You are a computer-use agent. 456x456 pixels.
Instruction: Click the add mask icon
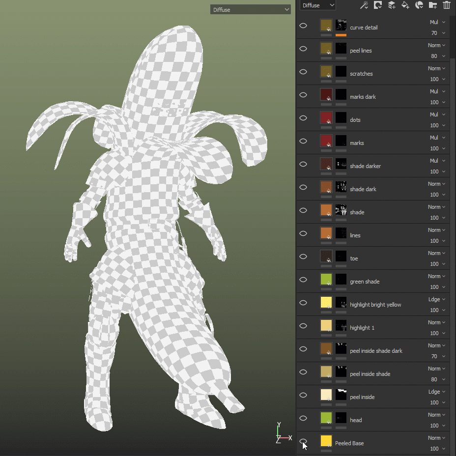tap(378, 5)
